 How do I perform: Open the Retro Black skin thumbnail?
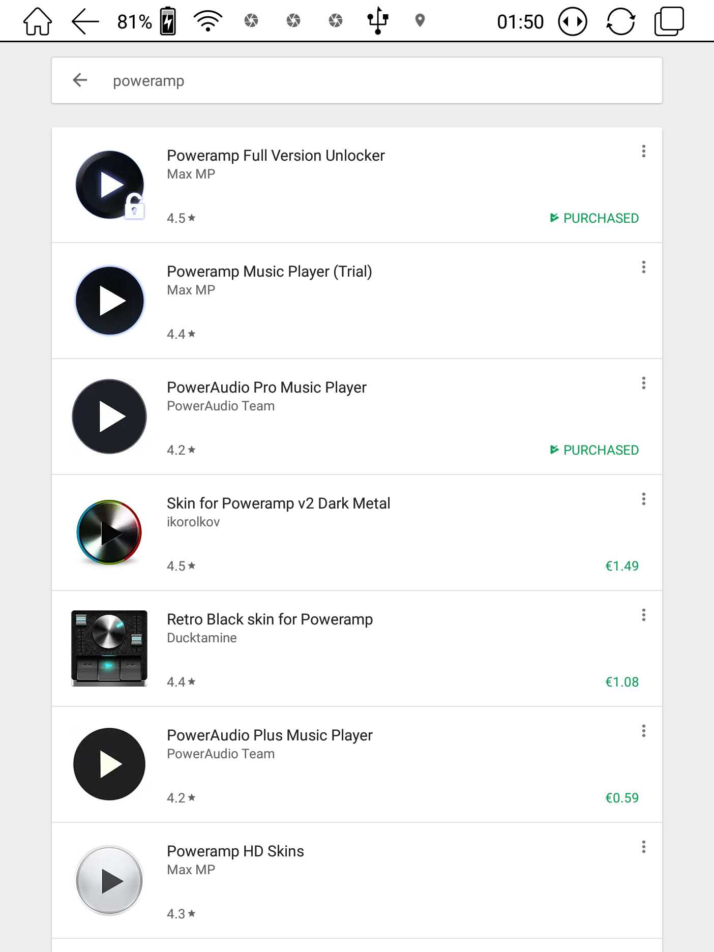pyautogui.click(x=109, y=648)
